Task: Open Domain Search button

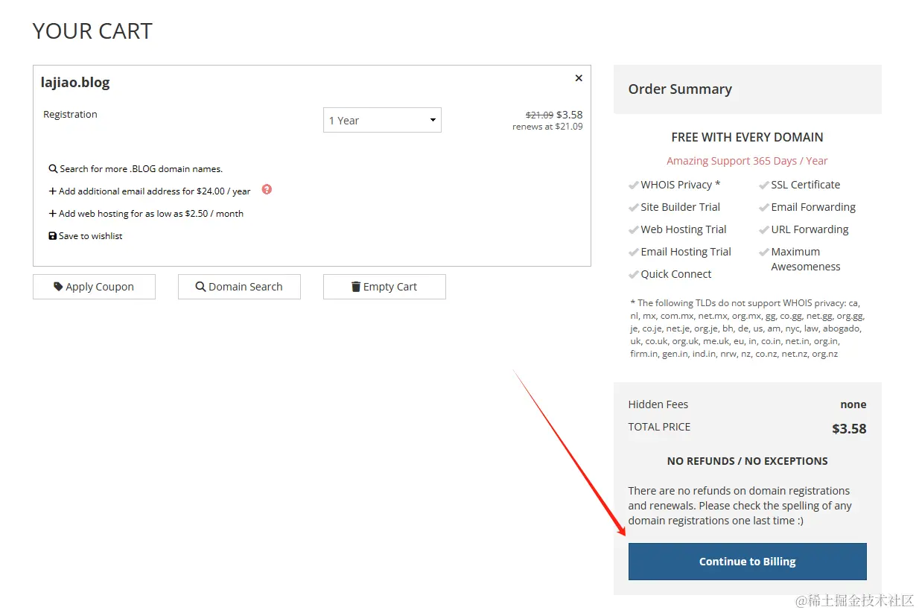Action: pos(239,287)
